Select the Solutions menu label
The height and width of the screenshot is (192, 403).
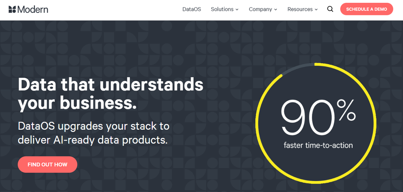point(222,9)
